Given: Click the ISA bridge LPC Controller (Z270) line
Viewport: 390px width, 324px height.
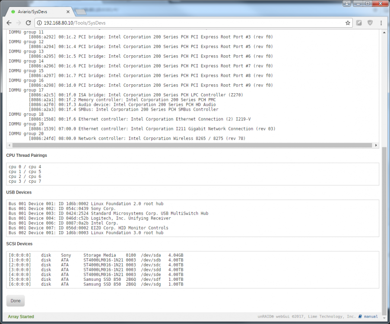Looking at the screenshot, I should 136,95.
